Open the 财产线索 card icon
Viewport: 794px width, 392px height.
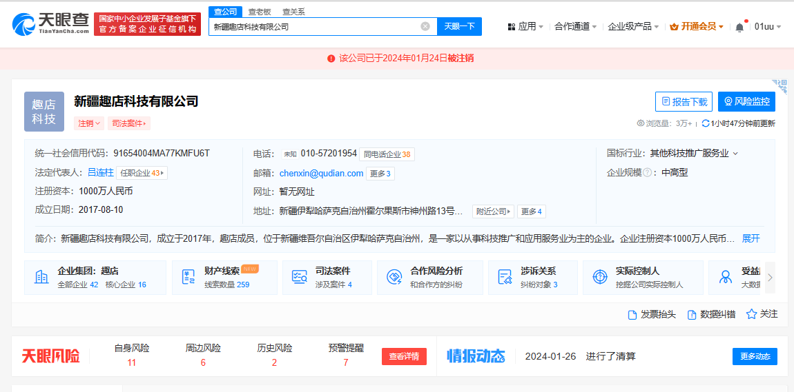[x=188, y=277]
